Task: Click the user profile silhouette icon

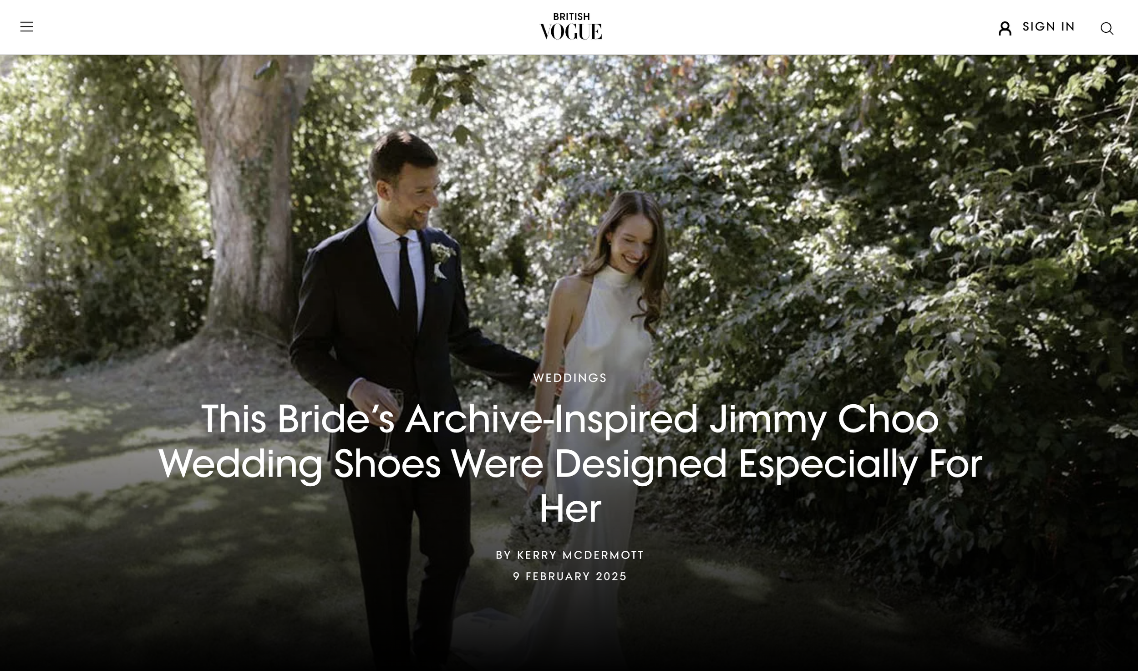Action: click(1005, 28)
